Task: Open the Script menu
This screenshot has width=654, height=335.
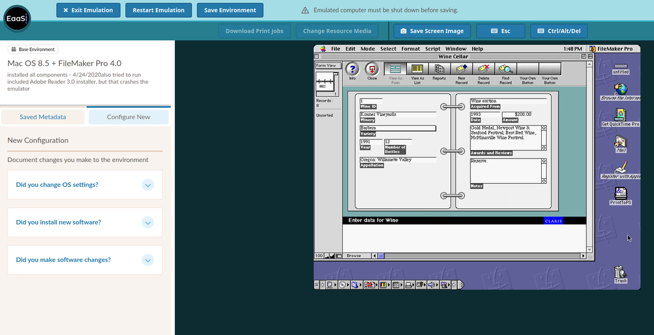Action: (433, 48)
